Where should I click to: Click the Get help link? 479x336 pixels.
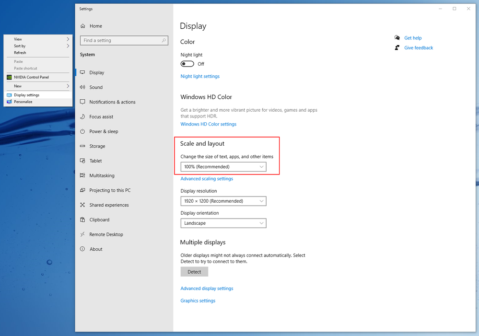pos(413,38)
